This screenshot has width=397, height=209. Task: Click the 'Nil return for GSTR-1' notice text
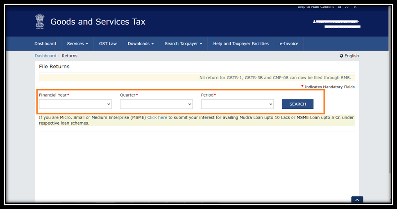click(x=275, y=78)
